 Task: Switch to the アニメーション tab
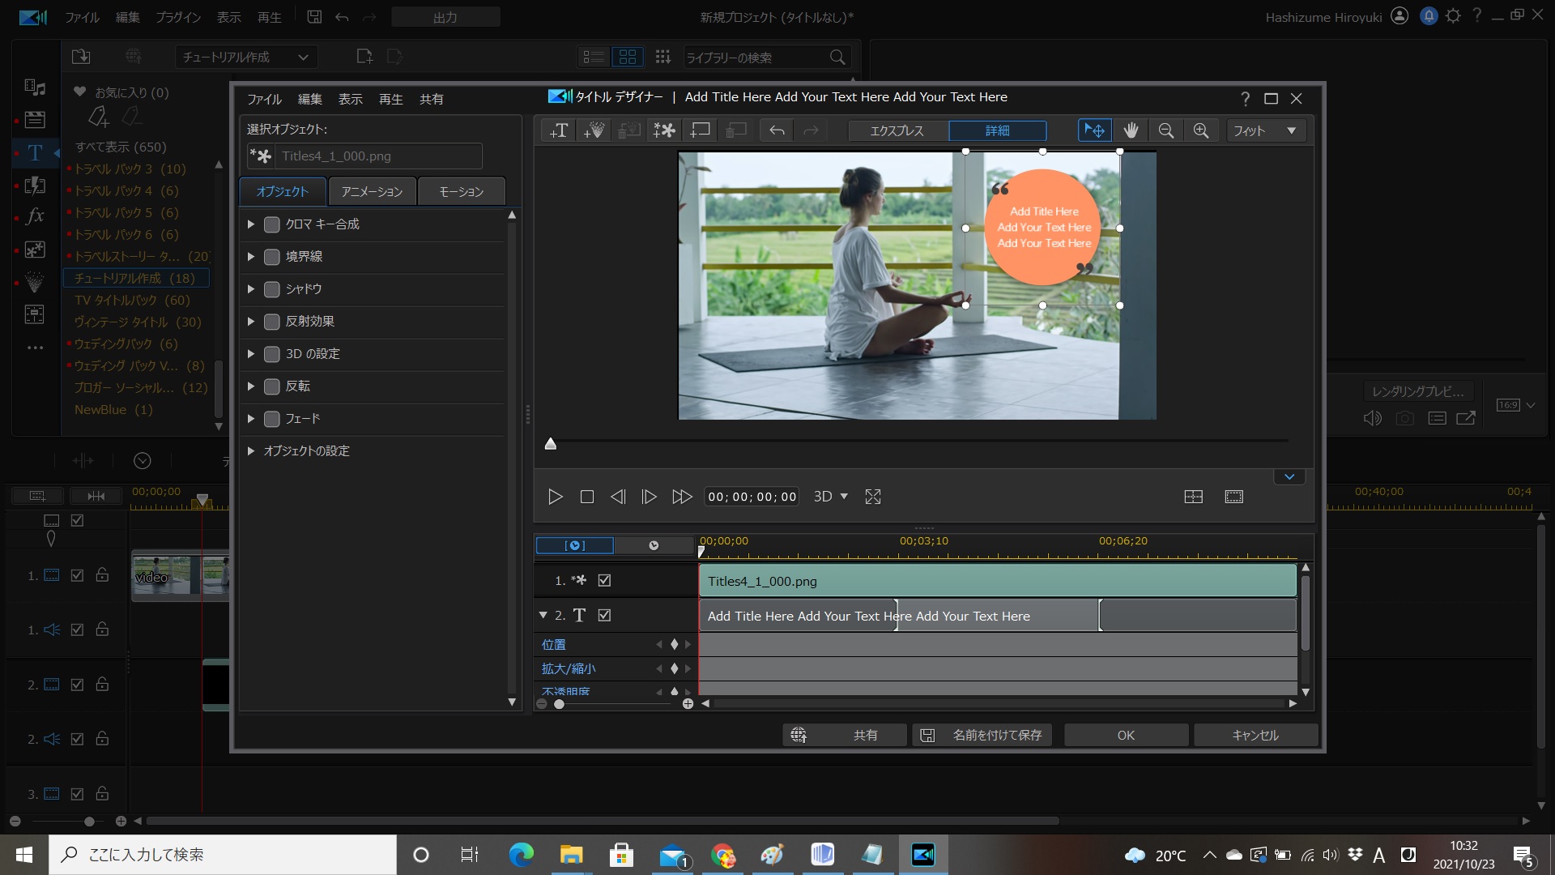point(372,192)
